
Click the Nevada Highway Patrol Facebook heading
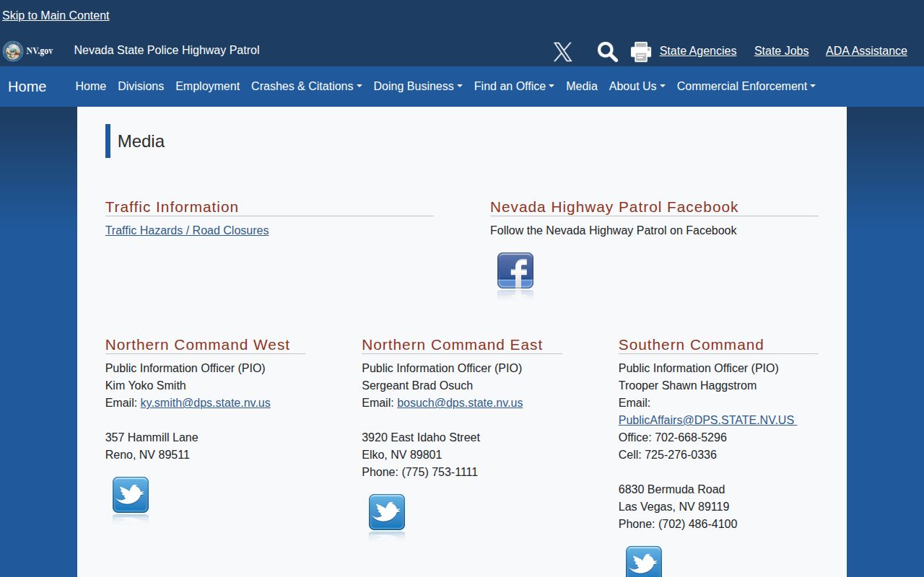614,207
